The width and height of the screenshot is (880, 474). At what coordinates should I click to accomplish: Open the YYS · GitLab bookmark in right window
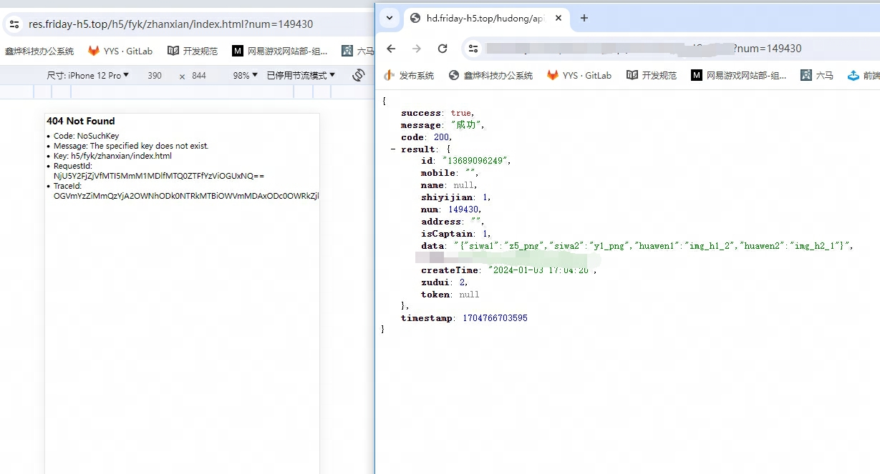click(x=579, y=75)
